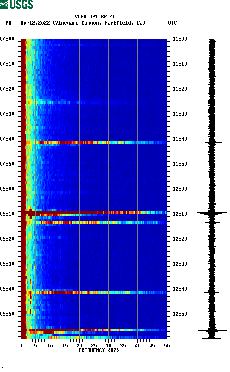Click the 0 Hz frequency axis label
Image resolution: width=230 pixels, height=372 pixels.
pos(21,346)
